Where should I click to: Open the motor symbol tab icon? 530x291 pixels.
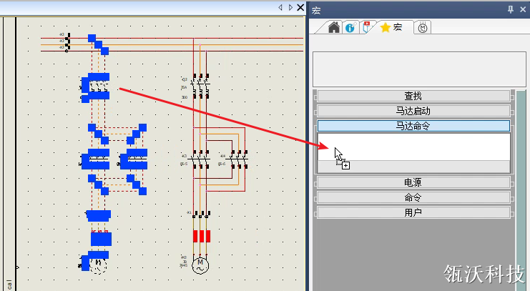tap(423, 28)
